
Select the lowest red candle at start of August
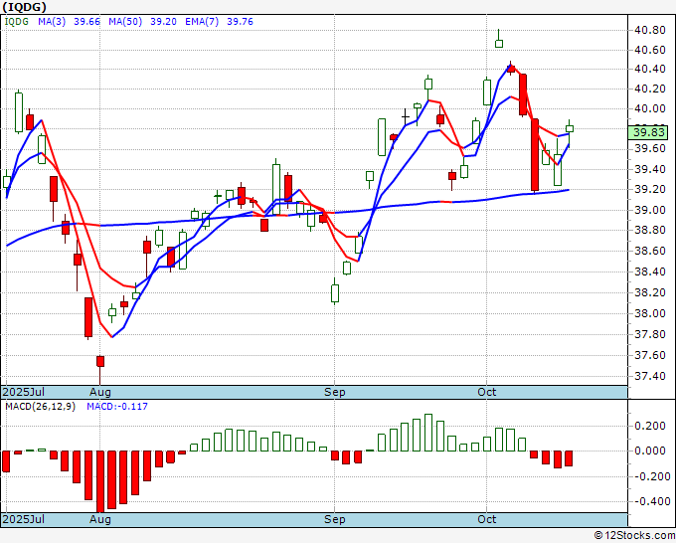tap(88, 317)
